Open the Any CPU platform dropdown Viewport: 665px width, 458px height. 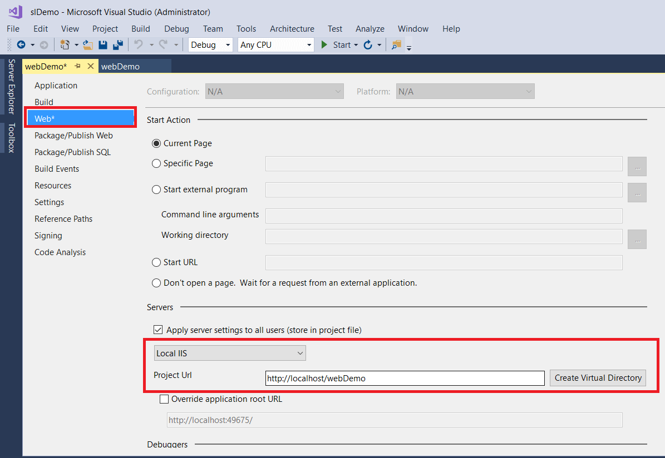click(275, 44)
